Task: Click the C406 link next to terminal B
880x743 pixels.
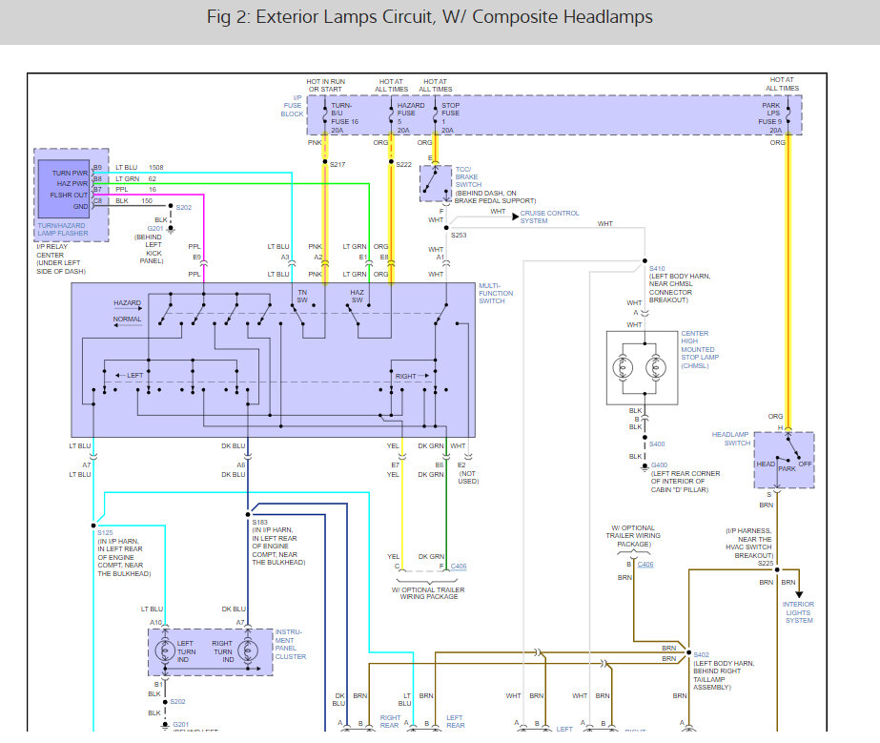Action: (x=645, y=565)
